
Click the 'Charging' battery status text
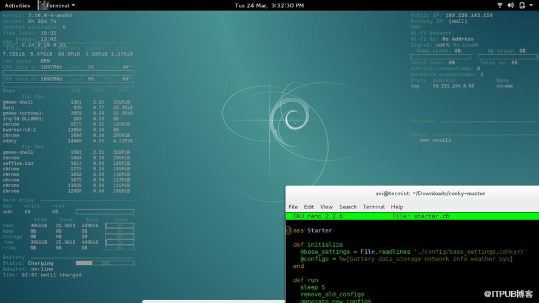coord(41,263)
